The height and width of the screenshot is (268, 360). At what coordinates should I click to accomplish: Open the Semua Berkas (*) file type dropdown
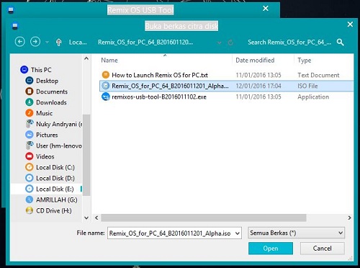tap(296, 233)
